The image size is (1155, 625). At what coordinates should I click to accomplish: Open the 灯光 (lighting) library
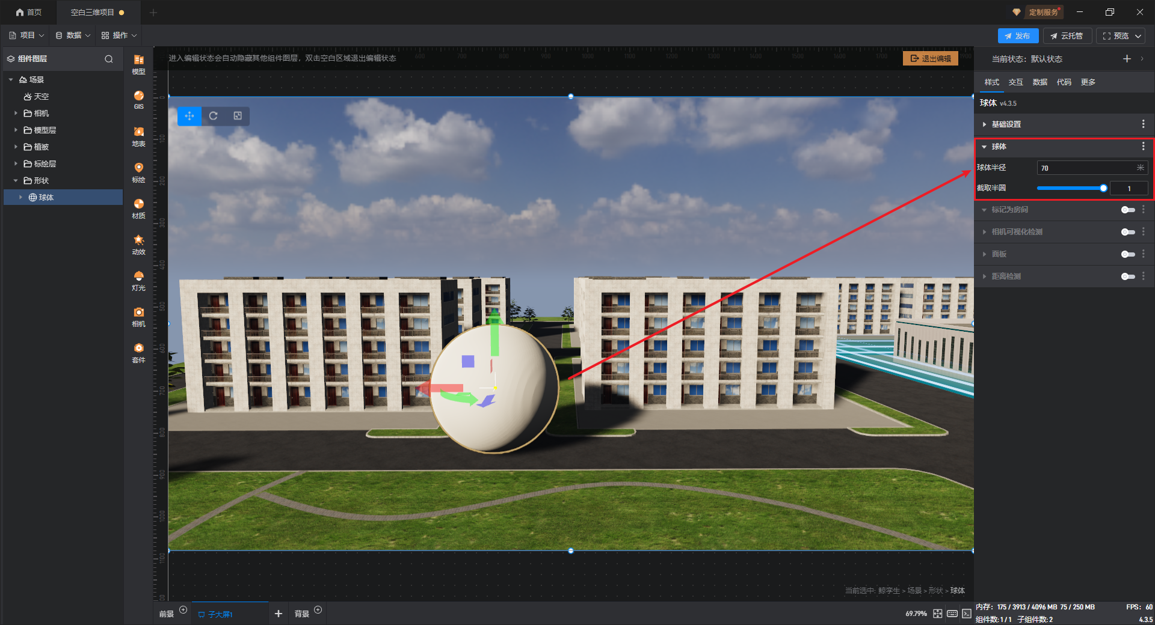pyautogui.click(x=138, y=281)
